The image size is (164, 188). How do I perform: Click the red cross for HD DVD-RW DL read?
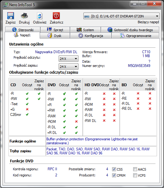[104, 120]
